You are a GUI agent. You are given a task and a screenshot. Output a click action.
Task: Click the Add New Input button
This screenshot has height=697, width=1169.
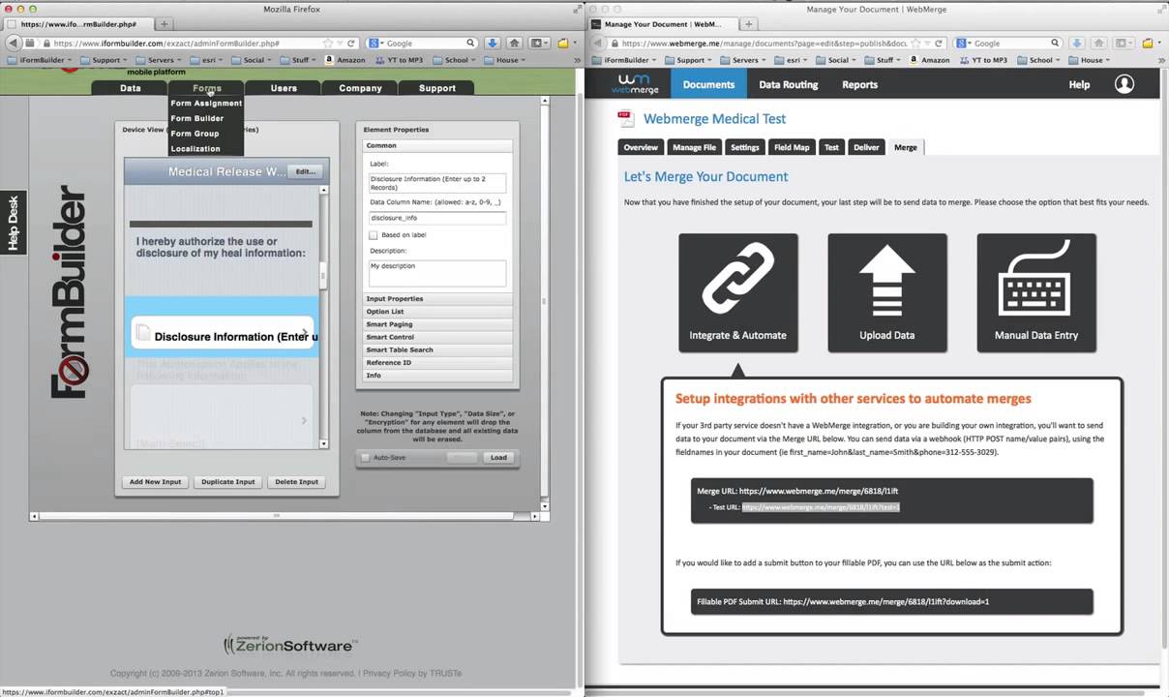[x=156, y=481]
